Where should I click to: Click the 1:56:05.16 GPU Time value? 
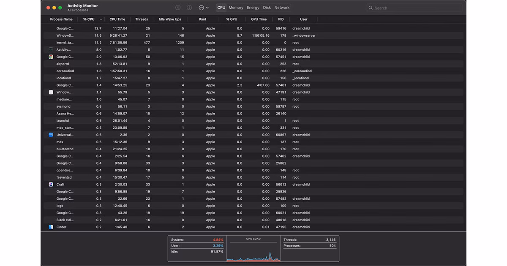pos(260,35)
